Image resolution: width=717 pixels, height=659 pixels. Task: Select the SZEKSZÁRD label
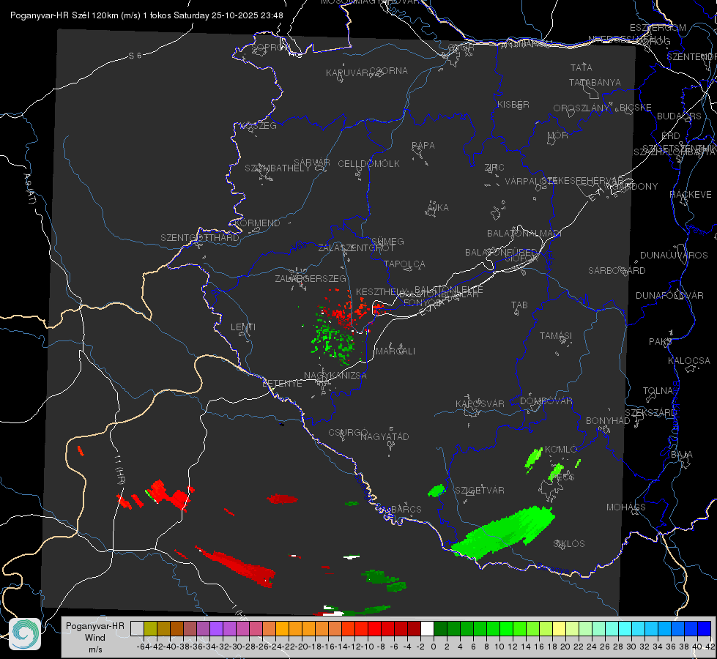click(x=650, y=413)
